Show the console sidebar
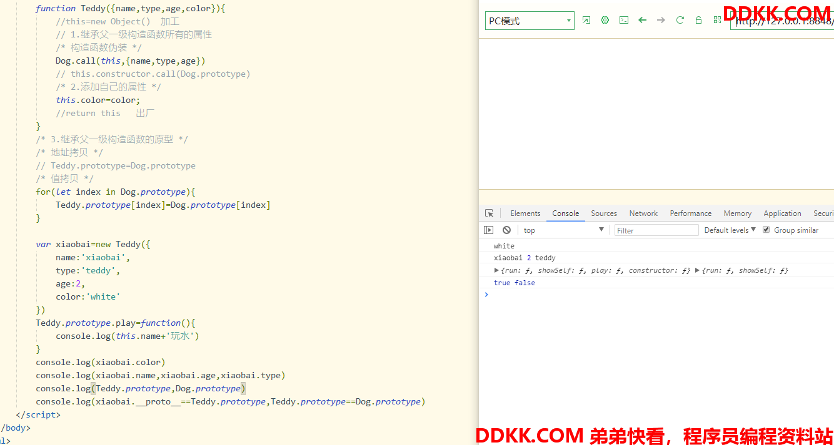 [489, 230]
